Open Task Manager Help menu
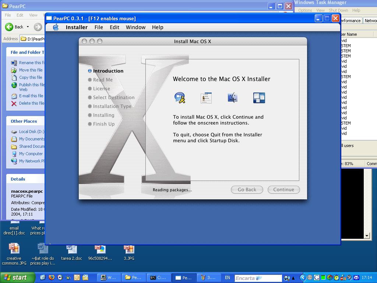 click(x=356, y=10)
